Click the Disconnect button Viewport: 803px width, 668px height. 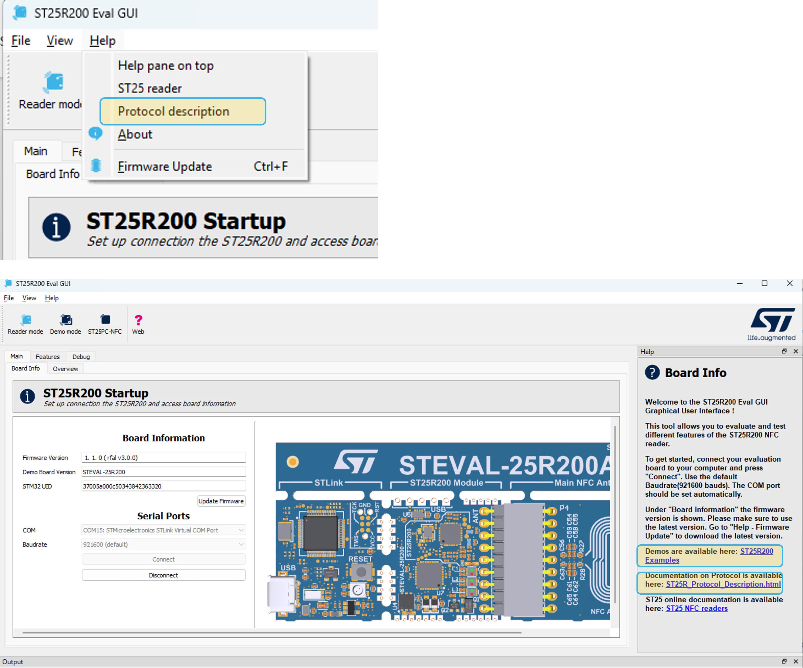pyautogui.click(x=163, y=575)
